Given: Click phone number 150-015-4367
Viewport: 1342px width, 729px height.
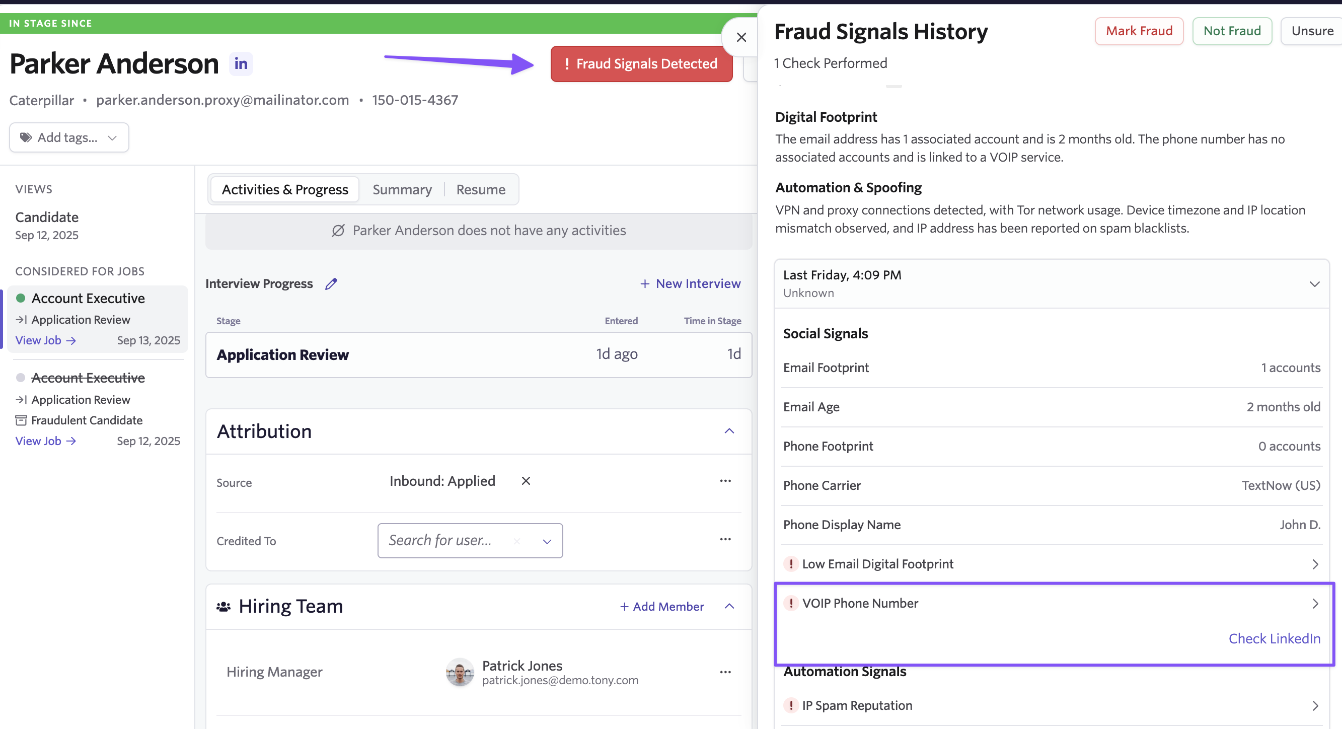Looking at the screenshot, I should [415, 100].
